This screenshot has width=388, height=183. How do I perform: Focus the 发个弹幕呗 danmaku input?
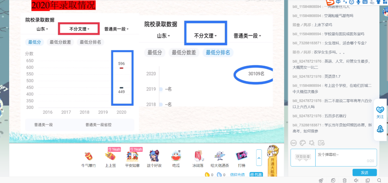tap(346, 158)
